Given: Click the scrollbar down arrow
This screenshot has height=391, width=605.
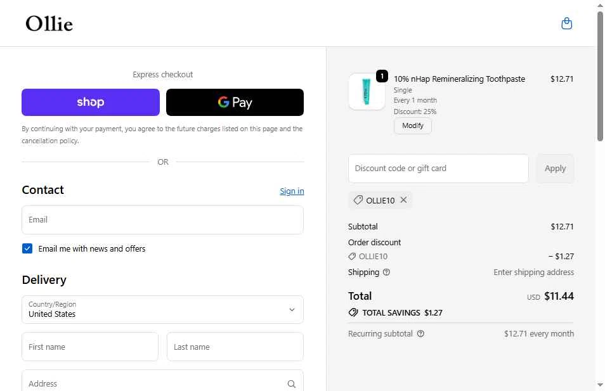Looking at the screenshot, I should (600, 385).
